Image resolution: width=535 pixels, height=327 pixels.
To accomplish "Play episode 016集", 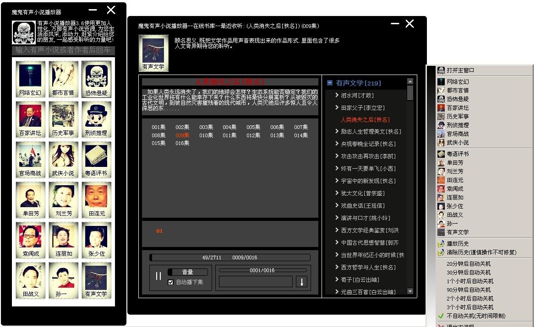I will 183,143.
